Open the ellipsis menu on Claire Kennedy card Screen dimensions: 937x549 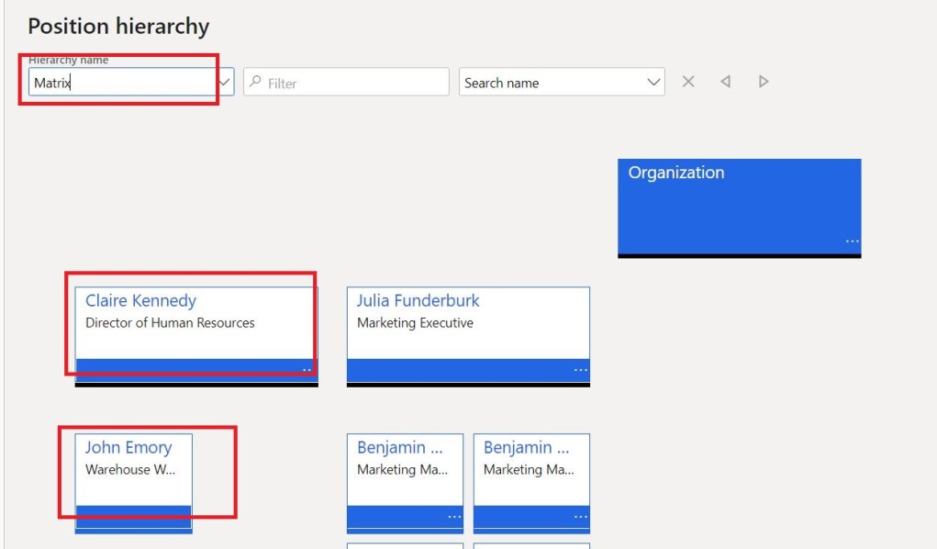click(x=307, y=370)
